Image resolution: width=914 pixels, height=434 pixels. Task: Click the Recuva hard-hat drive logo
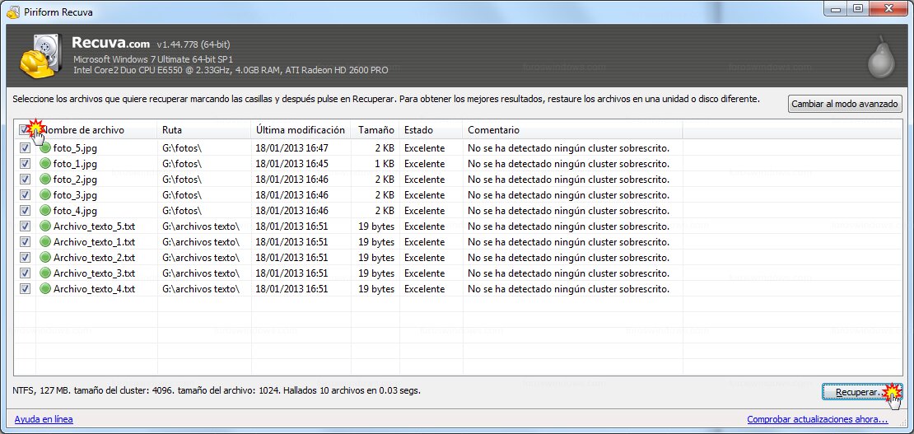tap(41, 55)
